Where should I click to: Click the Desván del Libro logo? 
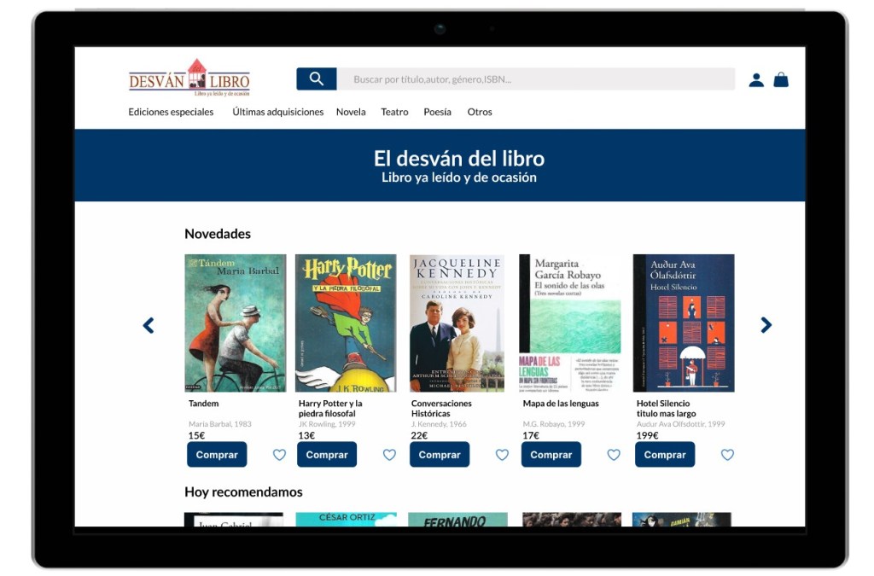(189, 79)
